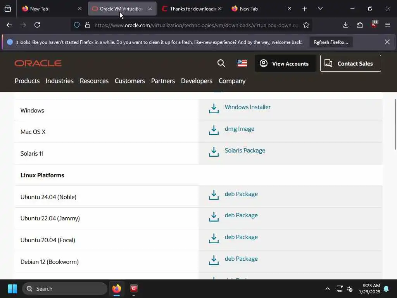The height and width of the screenshot is (298, 397).
Task: Reload the current page
Action: coord(37,25)
